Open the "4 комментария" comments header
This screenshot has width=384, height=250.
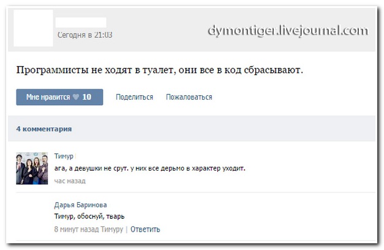point(43,129)
